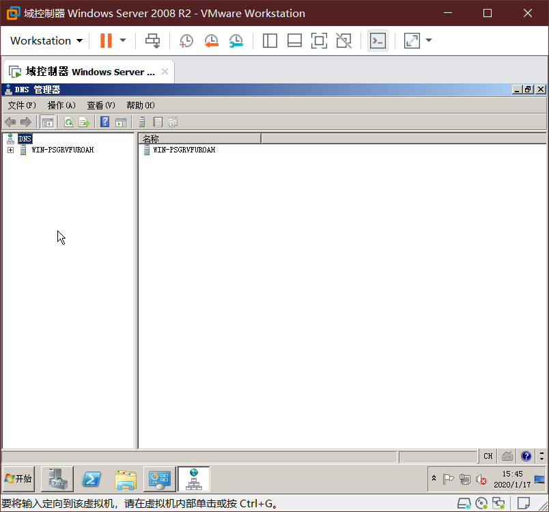This screenshot has width=549, height=512.
Task: Switch to the 域控制器 Windows Server VM tab
Action: [89, 72]
